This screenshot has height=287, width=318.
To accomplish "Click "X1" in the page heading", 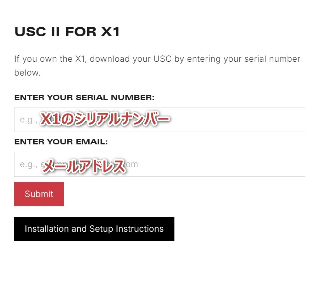I will [110, 32].
